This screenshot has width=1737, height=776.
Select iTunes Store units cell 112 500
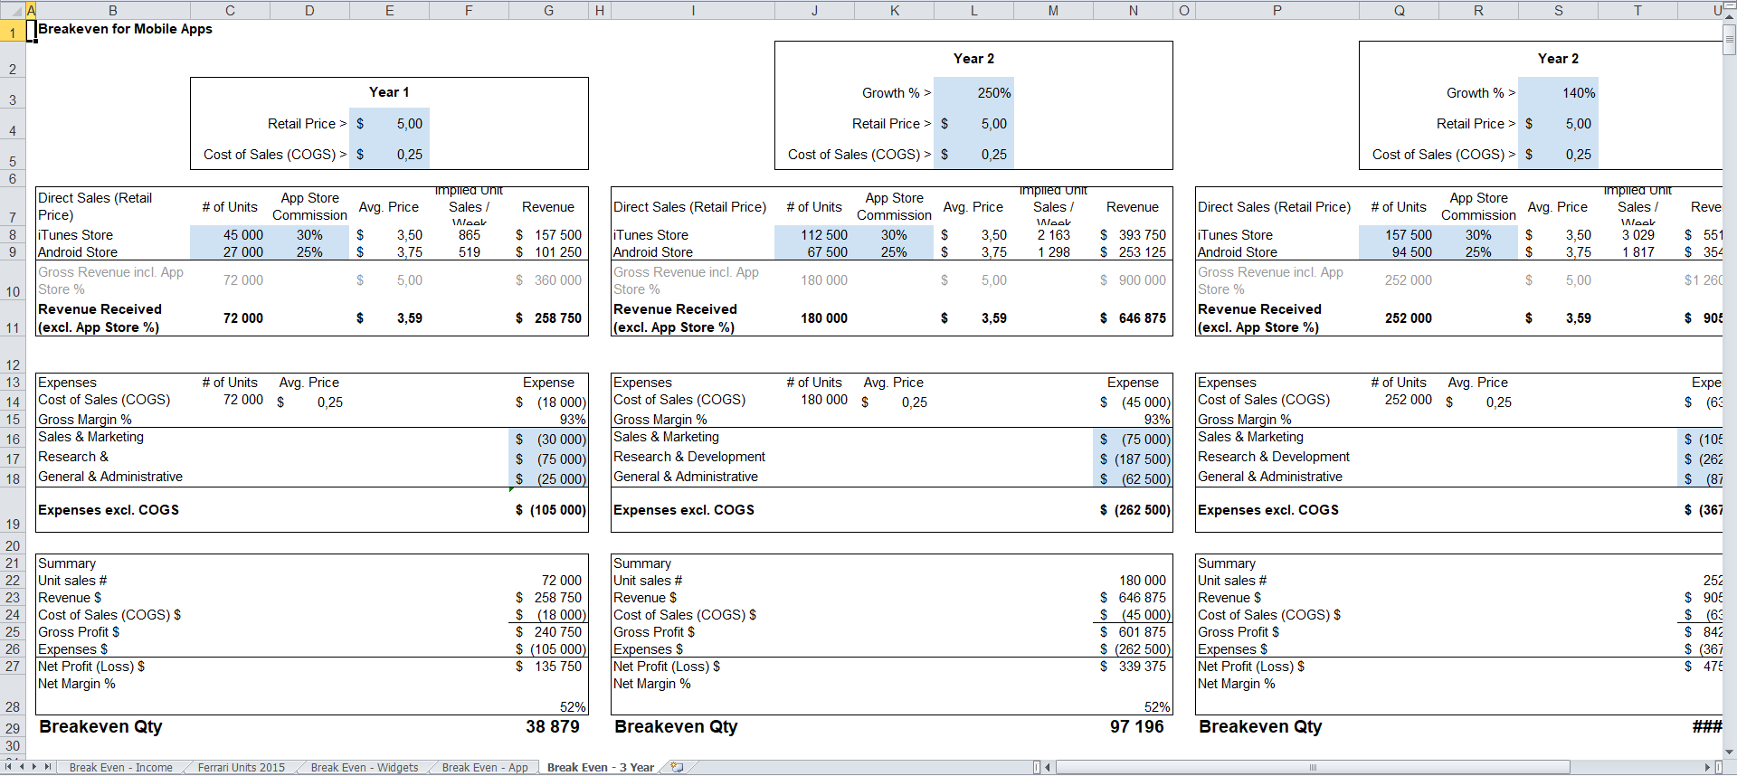tap(814, 235)
